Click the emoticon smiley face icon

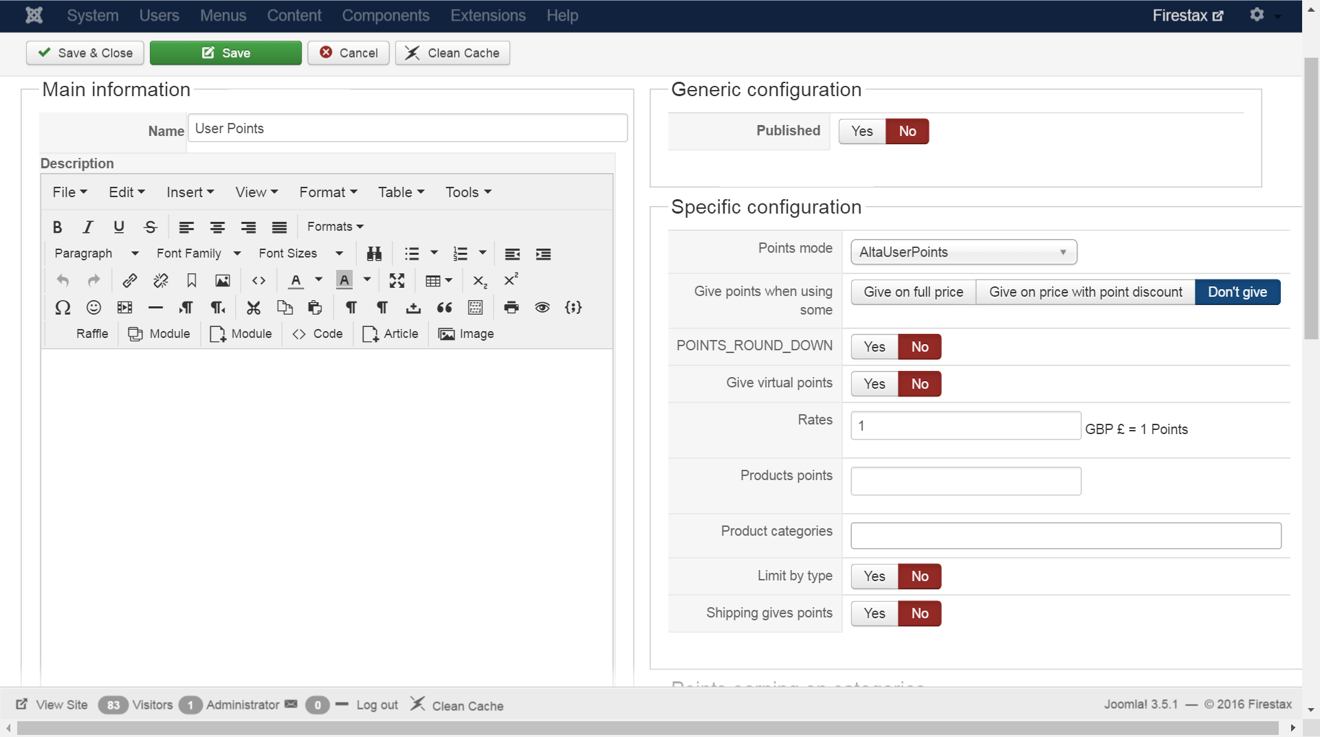click(x=93, y=308)
